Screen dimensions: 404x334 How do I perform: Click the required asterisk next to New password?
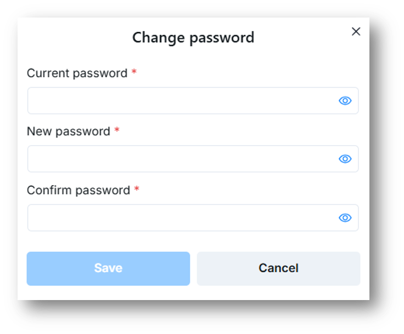[117, 130]
